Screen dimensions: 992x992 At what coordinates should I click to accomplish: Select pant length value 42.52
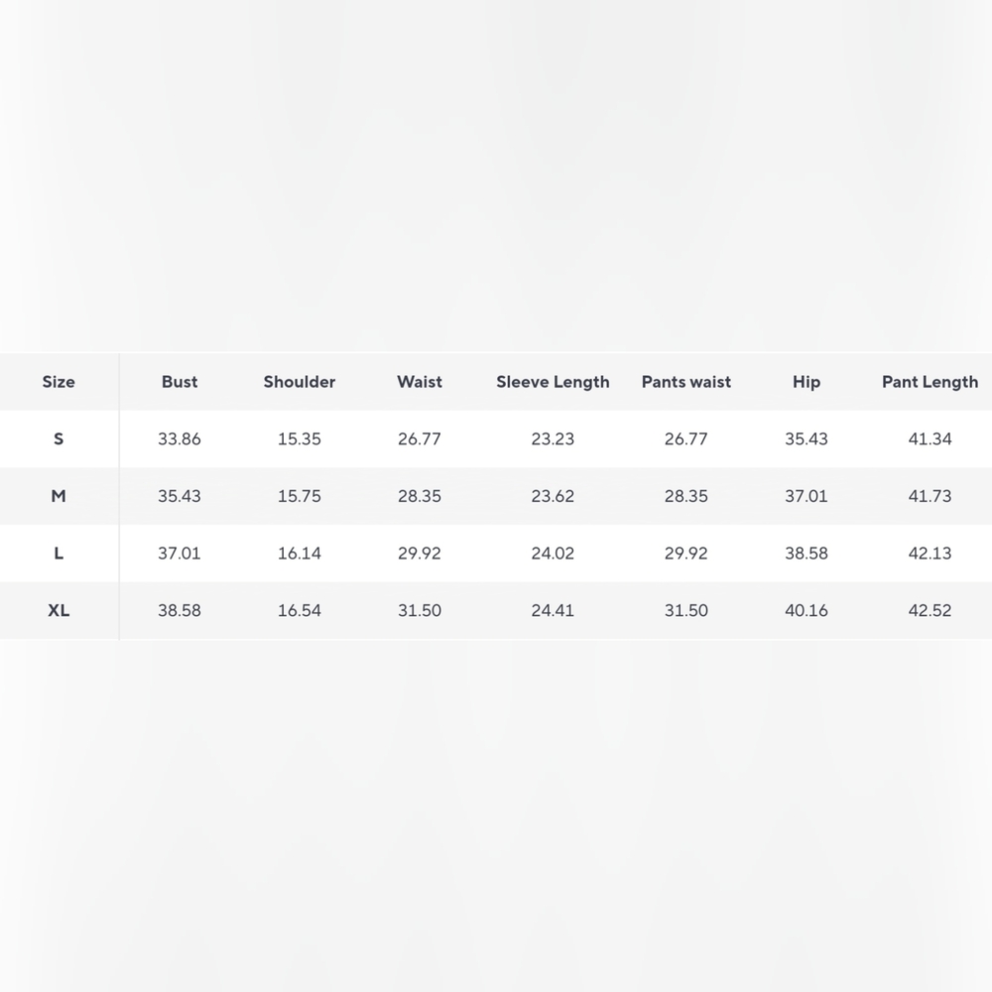(930, 610)
